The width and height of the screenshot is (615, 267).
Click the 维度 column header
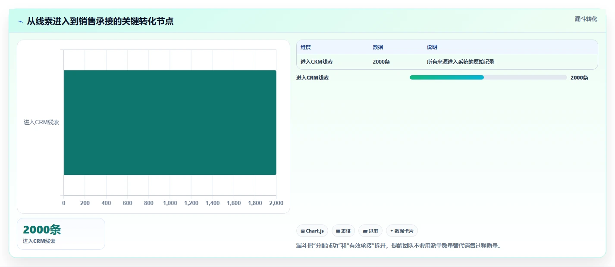pos(306,47)
